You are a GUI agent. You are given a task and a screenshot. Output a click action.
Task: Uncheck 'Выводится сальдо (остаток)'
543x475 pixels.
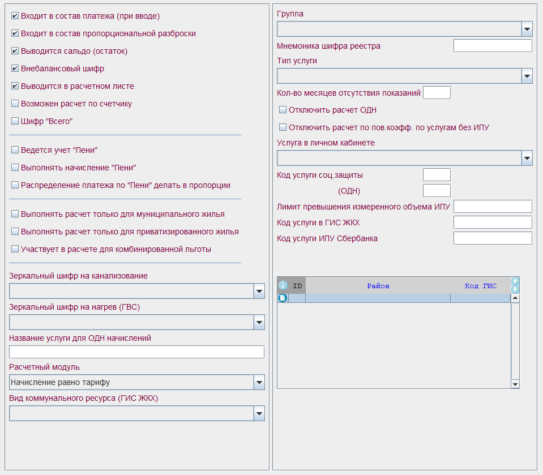click(15, 51)
